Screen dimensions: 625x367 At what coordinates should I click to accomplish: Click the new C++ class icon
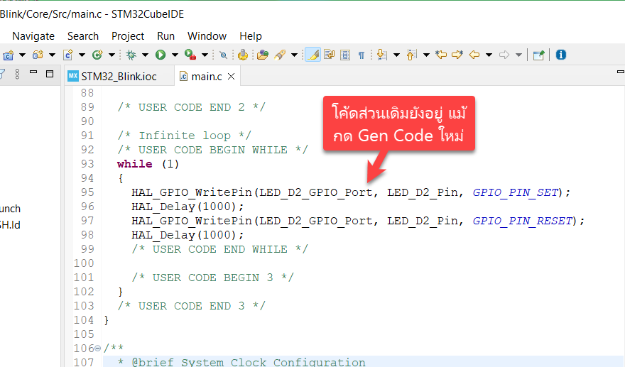pyautogui.click(x=97, y=55)
